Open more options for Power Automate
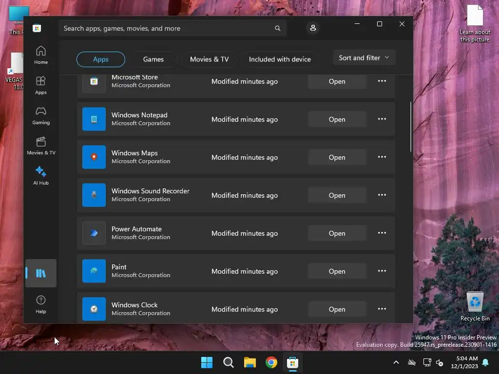 click(x=382, y=233)
